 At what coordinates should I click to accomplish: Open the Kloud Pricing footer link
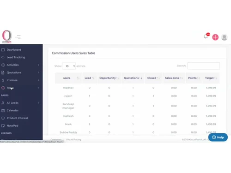coord(74,139)
